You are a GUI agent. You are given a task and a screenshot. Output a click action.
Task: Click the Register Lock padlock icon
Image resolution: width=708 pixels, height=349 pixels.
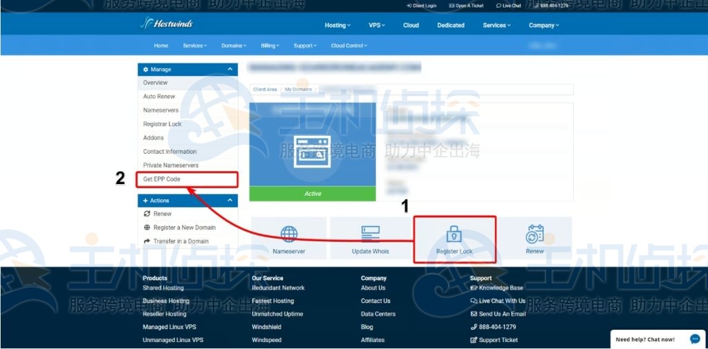pos(454,235)
